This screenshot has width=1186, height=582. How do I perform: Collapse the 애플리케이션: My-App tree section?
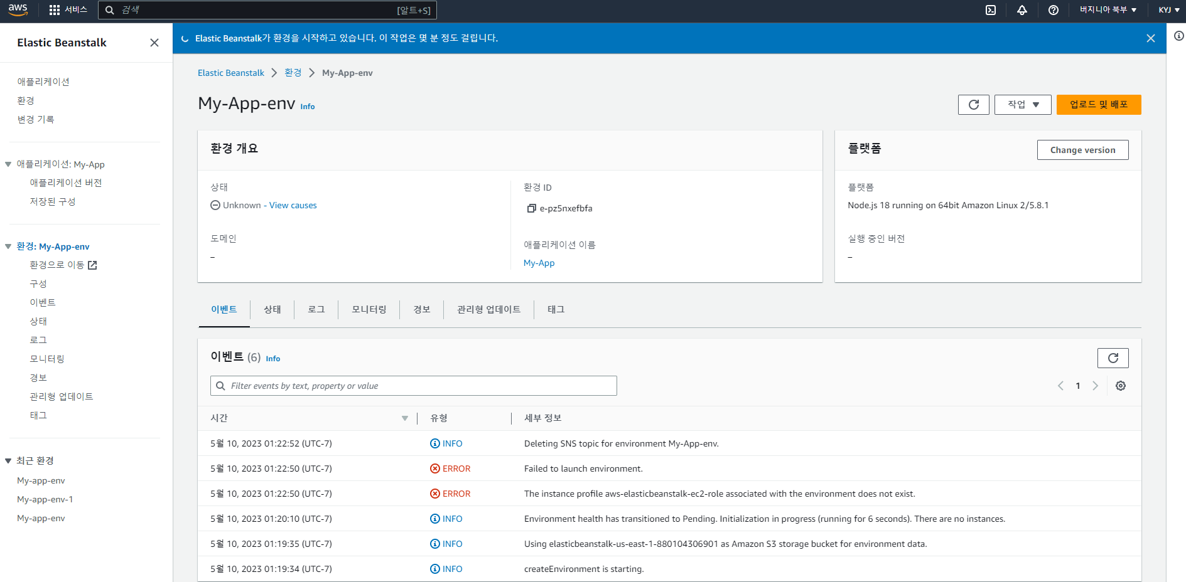coord(8,164)
